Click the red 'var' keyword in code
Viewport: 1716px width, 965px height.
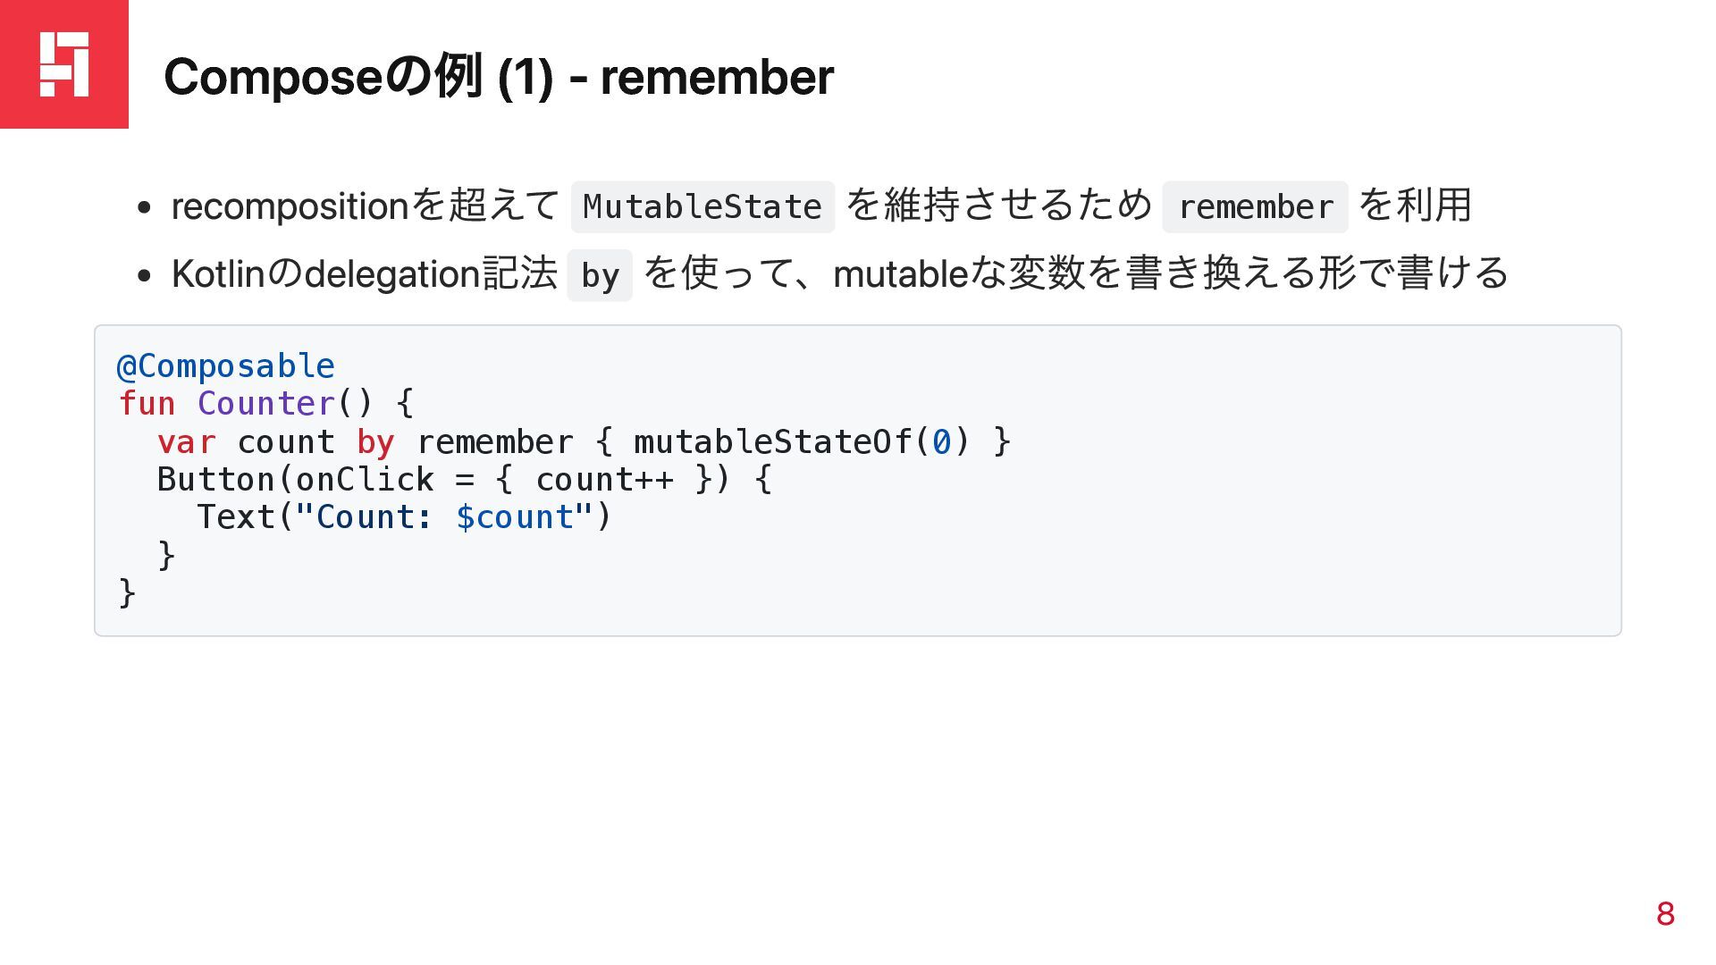pyautogui.click(x=187, y=442)
